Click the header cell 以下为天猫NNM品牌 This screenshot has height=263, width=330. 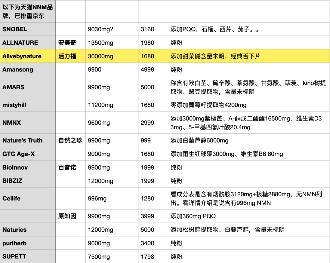pos(28,11)
